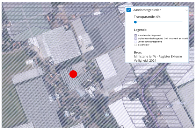Click the Bron: heading
Viewport: 196px width, 129px height.
point(138,52)
